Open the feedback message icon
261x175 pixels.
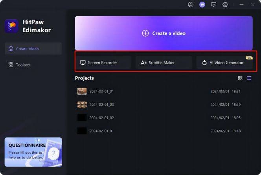(x=213, y=4)
